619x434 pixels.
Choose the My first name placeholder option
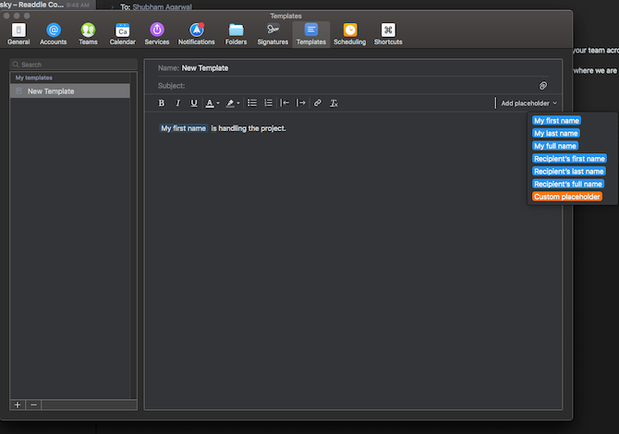[556, 121]
